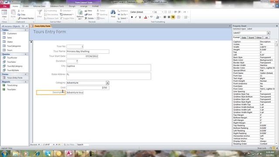Image resolution: width=279 pixels, height=157 pixels.
Task: Collapse the Forms group in navigation pane
Action: click(26, 74)
